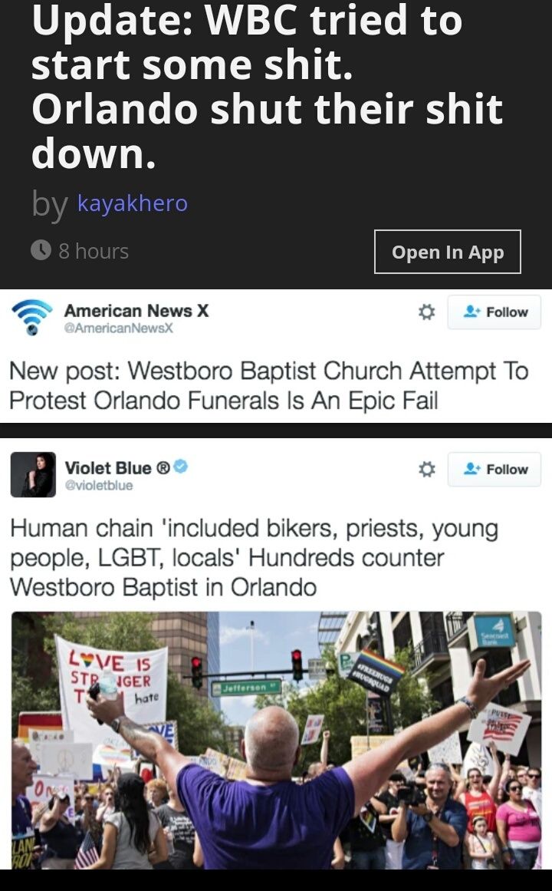The width and height of the screenshot is (552, 891).
Task: Open the Orlando counter-protest photo
Action: click(x=276, y=740)
